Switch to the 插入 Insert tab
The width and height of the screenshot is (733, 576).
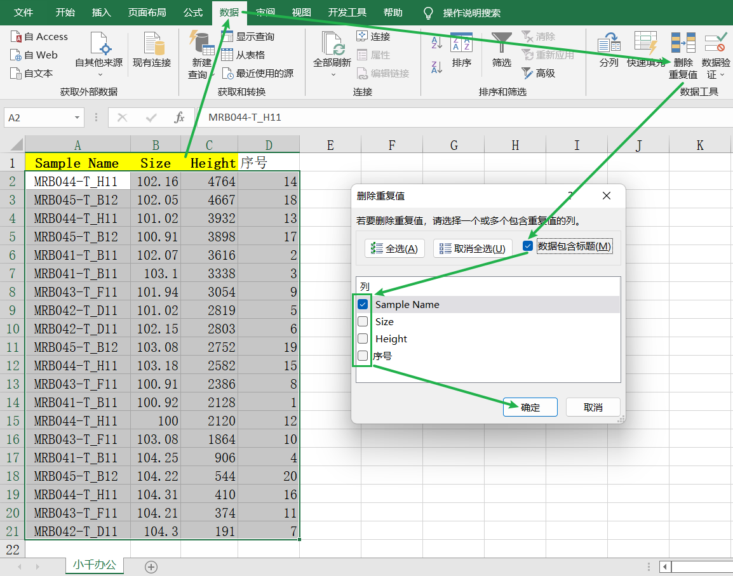pos(102,13)
